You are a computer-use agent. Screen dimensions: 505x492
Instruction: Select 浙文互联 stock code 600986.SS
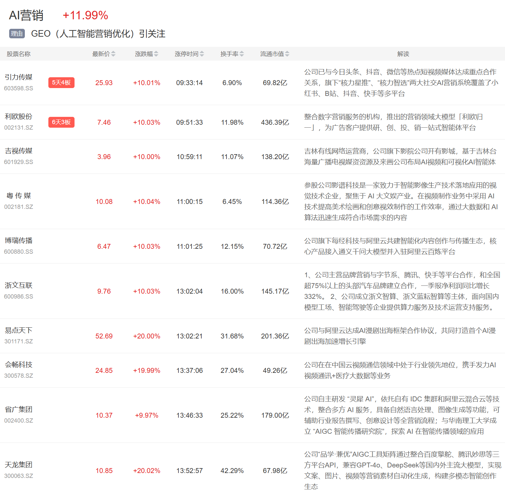click(x=19, y=297)
